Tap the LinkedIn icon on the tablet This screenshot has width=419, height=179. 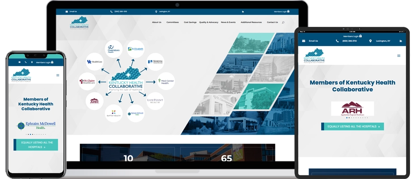click(x=401, y=41)
